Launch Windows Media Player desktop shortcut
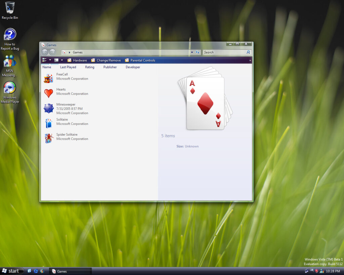Image resolution: width=344 pixels, height=275 pixels. [10, 92]
